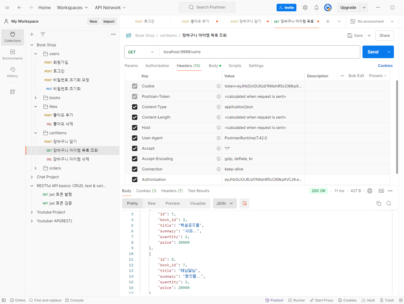
Task: Click the Share button
Action: [384, 36]
